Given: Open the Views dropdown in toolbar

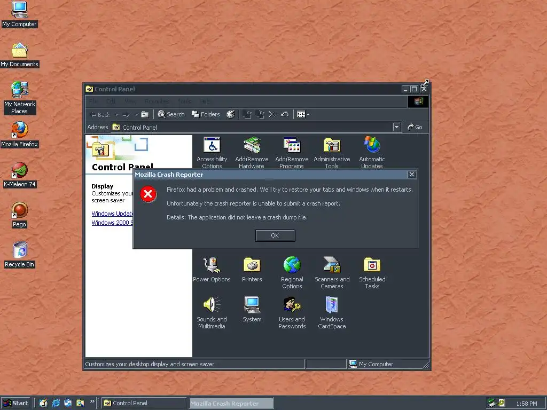Looking at the screenshot, I should pos(303,114).
